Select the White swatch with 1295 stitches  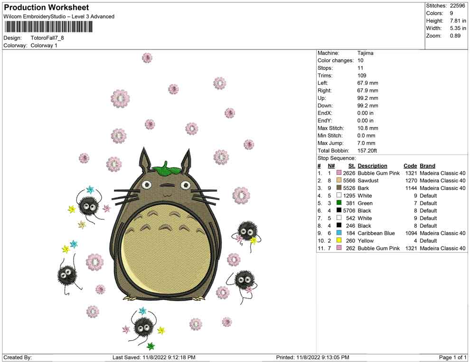tap(339, 195)
